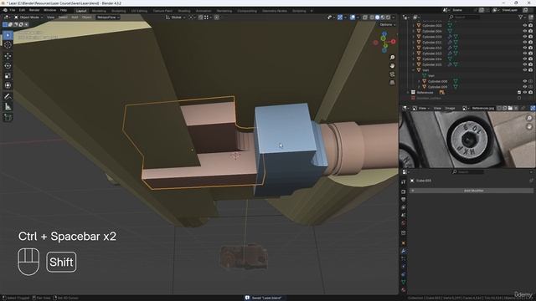Open the viewport Add menu
Image resolution: width=536 pixels, height=301 pixels.
[75, 17]
